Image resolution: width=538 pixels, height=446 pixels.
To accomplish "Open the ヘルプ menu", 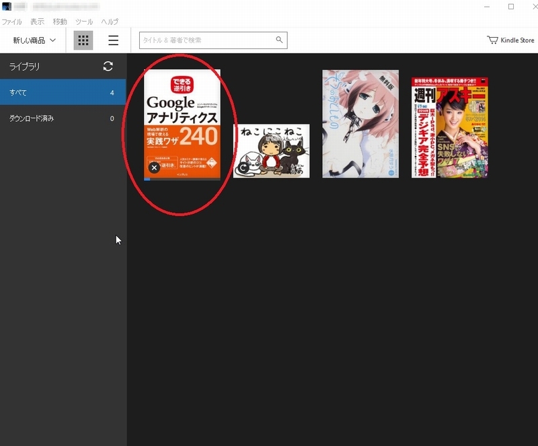I will tap(110, 22).
